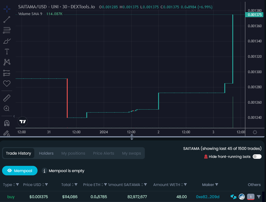Viewport: 266px width, 202px height.
Task: Sort by Price USD column arrows
Action: point(43,185)
